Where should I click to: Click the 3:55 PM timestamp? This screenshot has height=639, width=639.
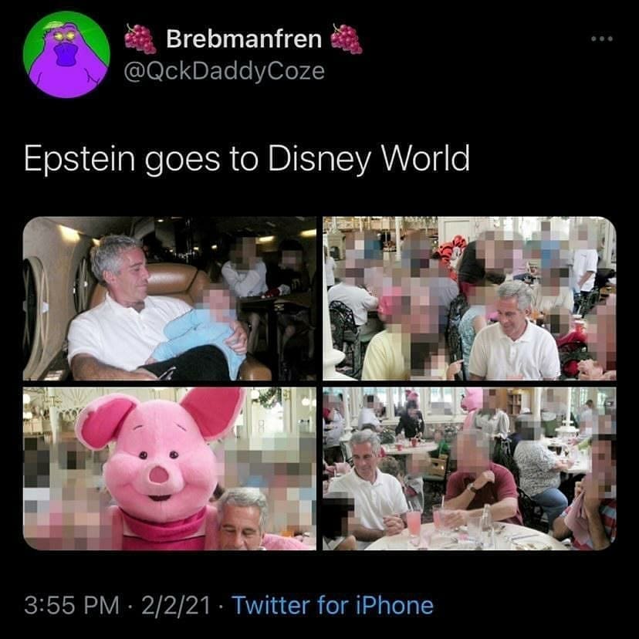coord(72,605)
